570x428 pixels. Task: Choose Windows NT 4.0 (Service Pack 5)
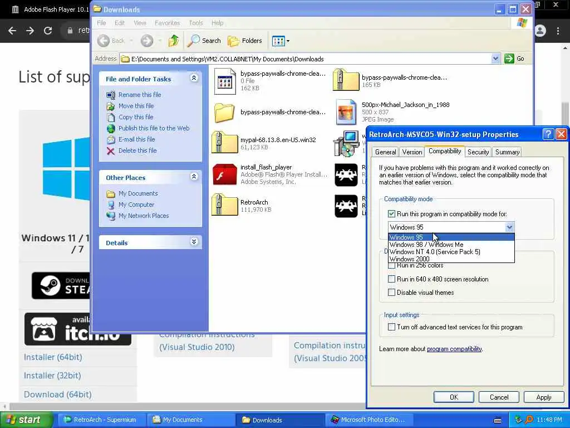tap(451, 252)
